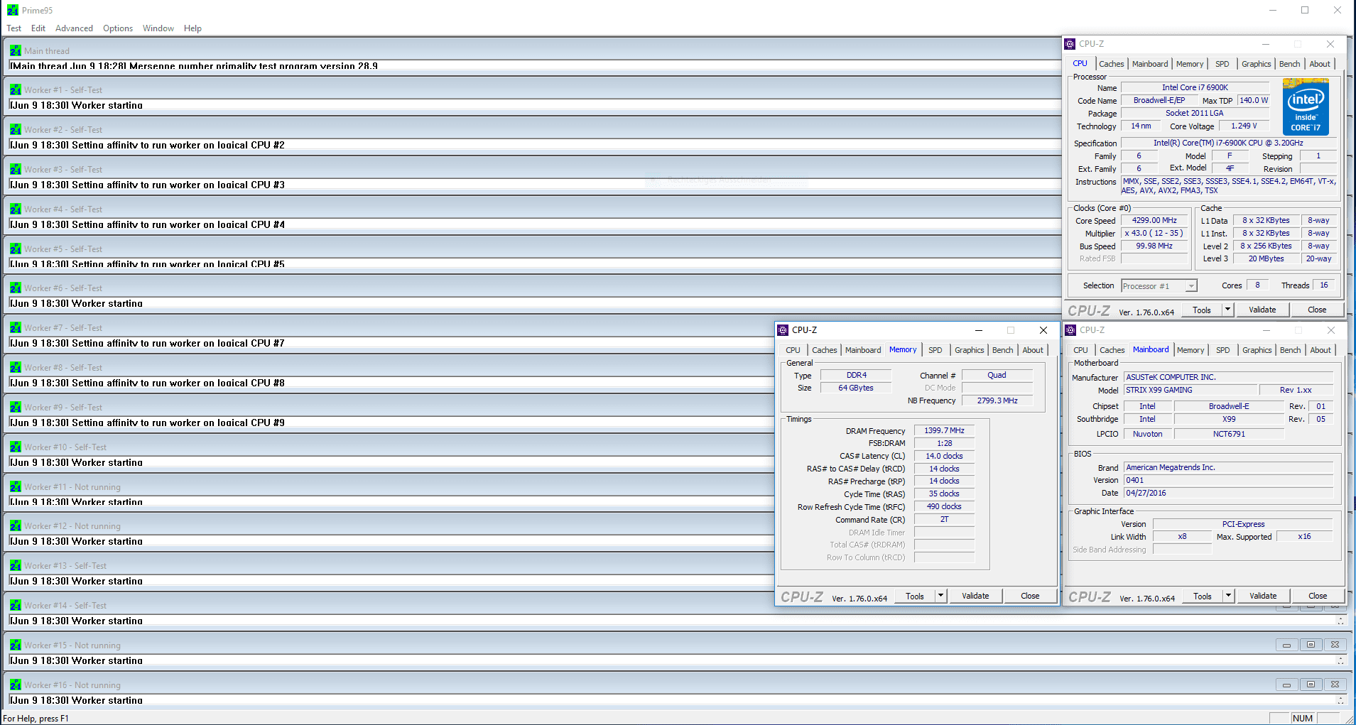Click the Prime95 application icon in title bar
The image size is (1356, 725).
[x=12, y=10]
